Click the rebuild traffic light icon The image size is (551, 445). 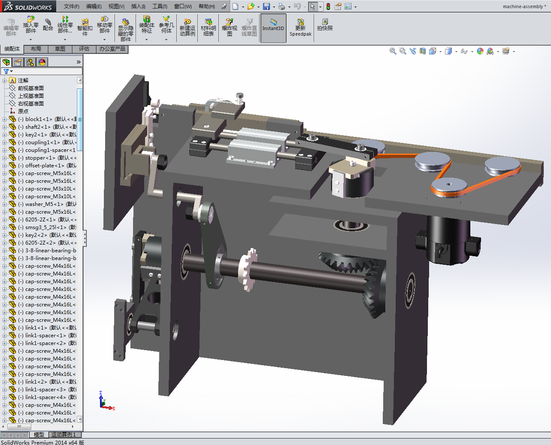[328, 6]
